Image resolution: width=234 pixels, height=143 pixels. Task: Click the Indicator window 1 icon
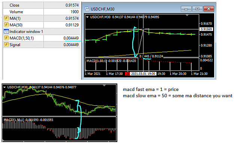click(6, 32)
